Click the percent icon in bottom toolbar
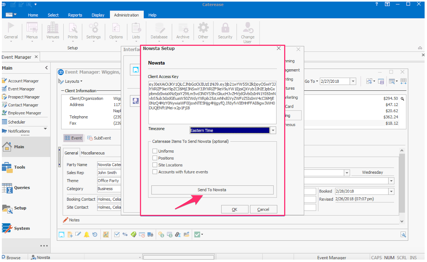Viewport: 427px width, 262px height. tap(125, 235)
